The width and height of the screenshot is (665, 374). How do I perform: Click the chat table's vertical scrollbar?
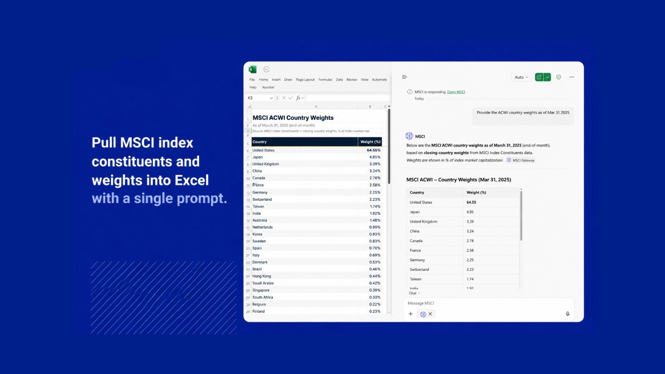(x=521, y=215)
